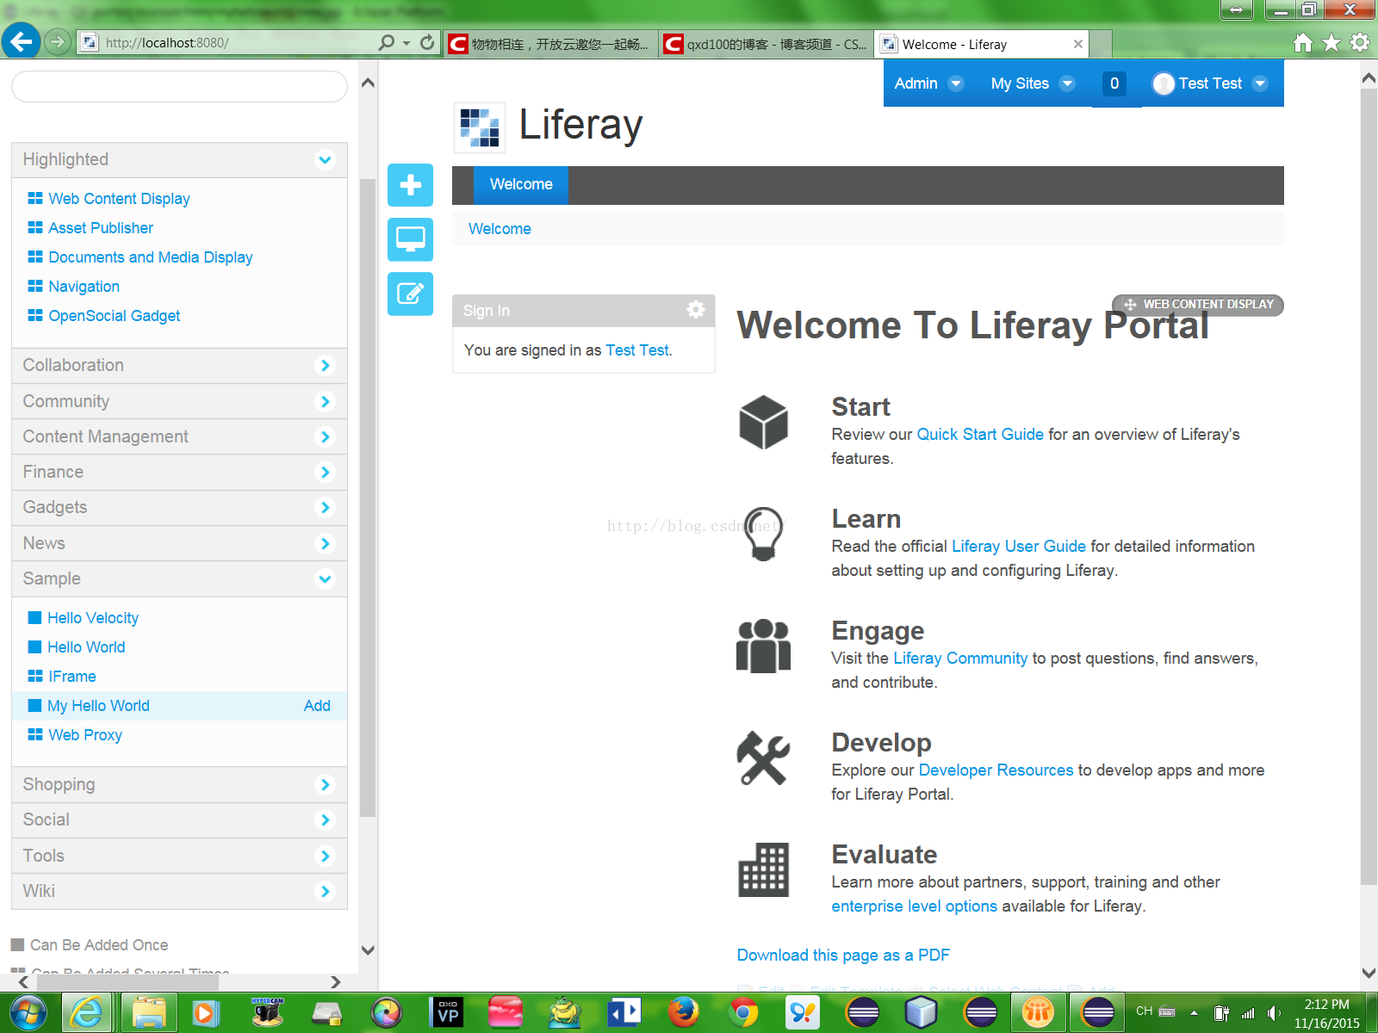The height and width of the screenshot is (1033, 1378).
Task: Open the browser Home icon
Action: pos(1303,42)
